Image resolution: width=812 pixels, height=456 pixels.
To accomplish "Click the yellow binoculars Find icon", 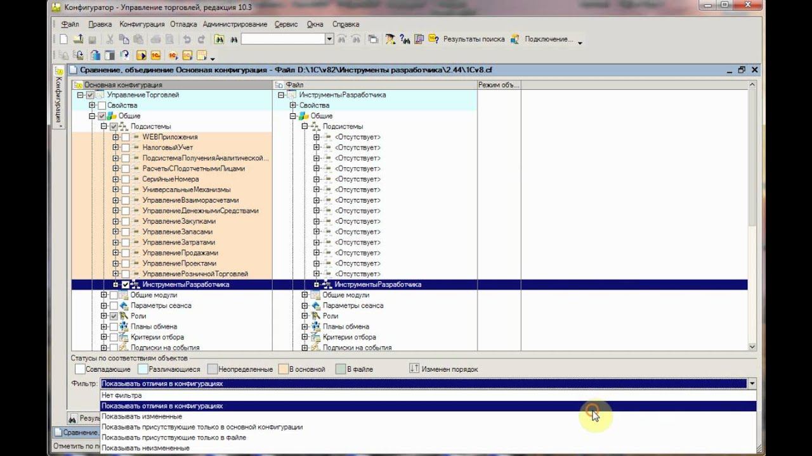I will 219,39.
